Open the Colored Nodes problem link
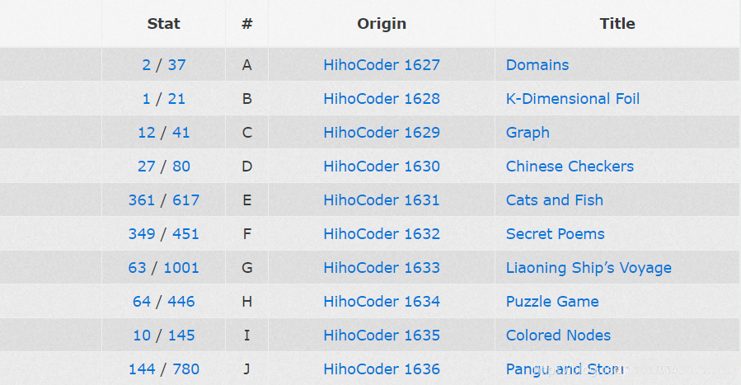This screenshot has height=385, width=741. point(558,336)
